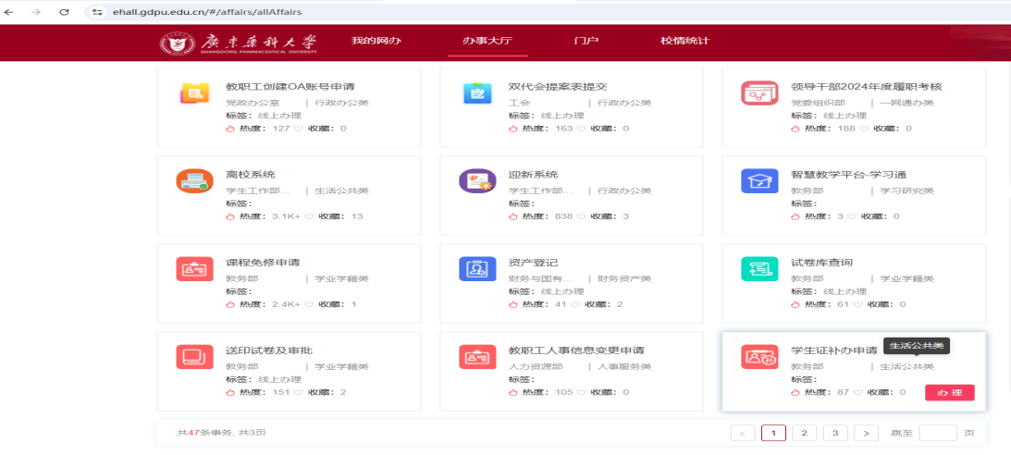The image size is (1011, 455).
Task: Favorite 迎新系统 via its heart icon
Action: 581,215
